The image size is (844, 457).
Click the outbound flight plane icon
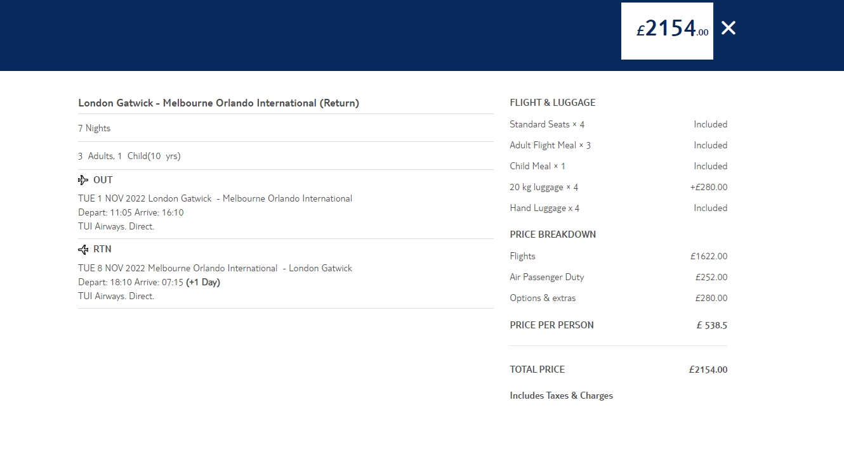point(83,180)
